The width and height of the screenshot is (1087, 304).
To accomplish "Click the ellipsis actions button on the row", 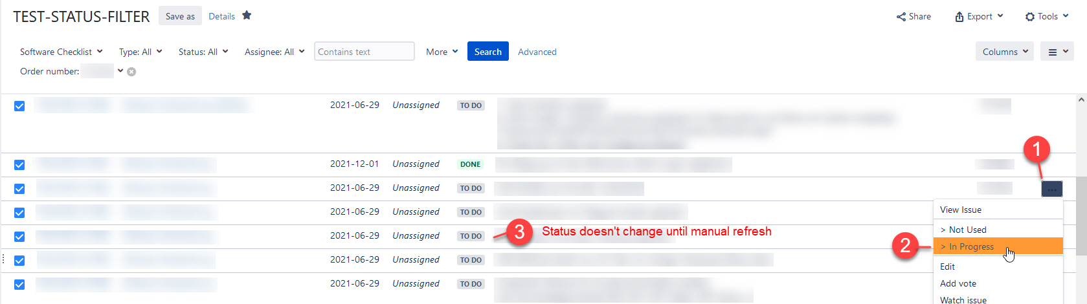I will (x=1052, y=189).
